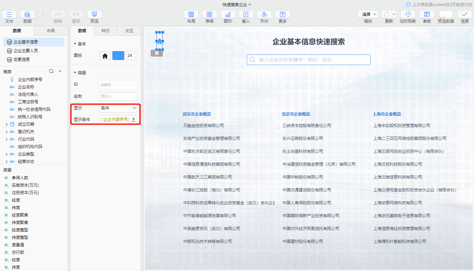Viewport: 474px width, 271px height.
Task: Open 上海丰实股权投资管理有限公司 link
Action: pyautogui.click(x=402, y=126)
